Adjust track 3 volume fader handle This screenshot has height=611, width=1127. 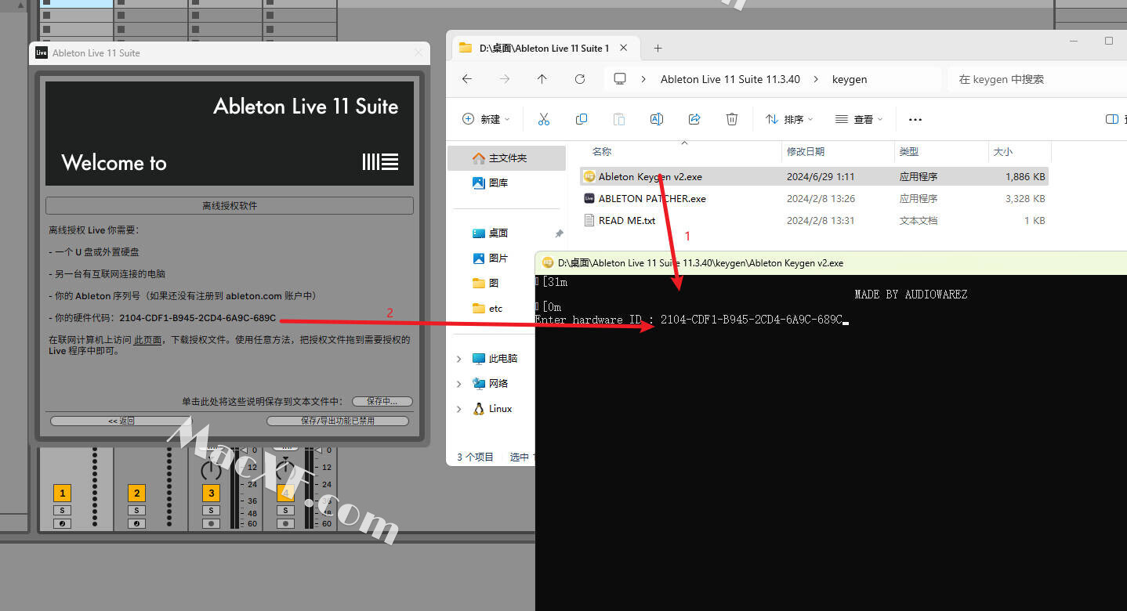click(244, 450)
